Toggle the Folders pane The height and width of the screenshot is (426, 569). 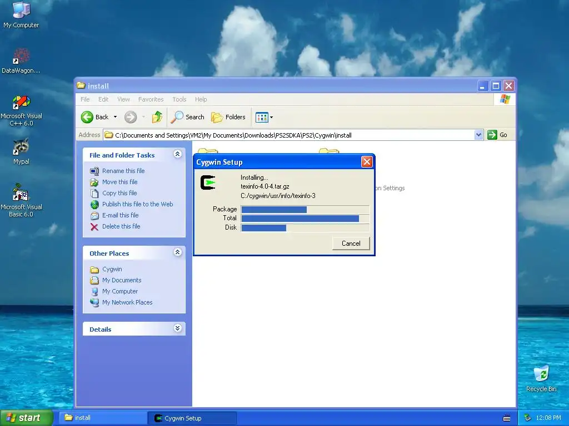point(228,117)
